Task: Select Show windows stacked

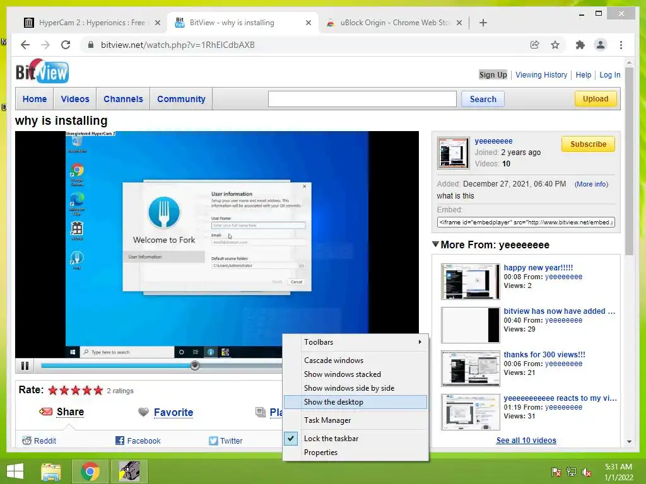Action: 356,374
